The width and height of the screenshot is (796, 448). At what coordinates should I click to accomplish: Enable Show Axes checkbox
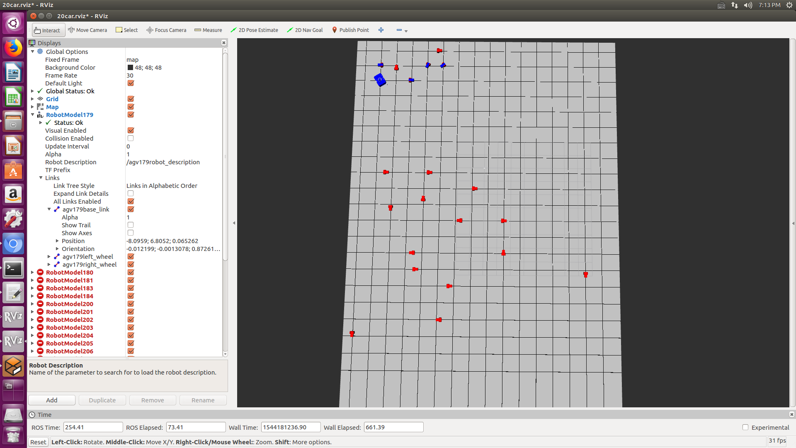point(131,233)
